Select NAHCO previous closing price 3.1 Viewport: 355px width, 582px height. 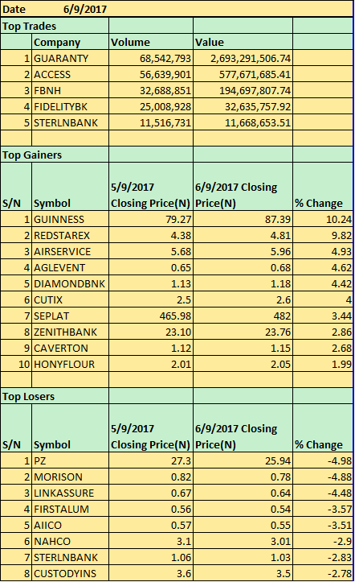point(151,541)
